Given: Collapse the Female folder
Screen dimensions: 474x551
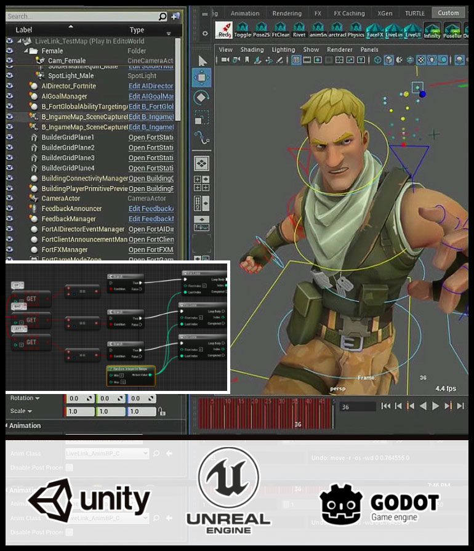Looking at the screenshot, I should click(26, 50).
